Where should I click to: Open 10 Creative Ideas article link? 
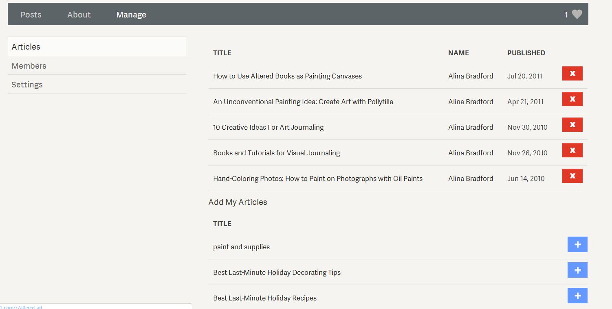point(268,127)
